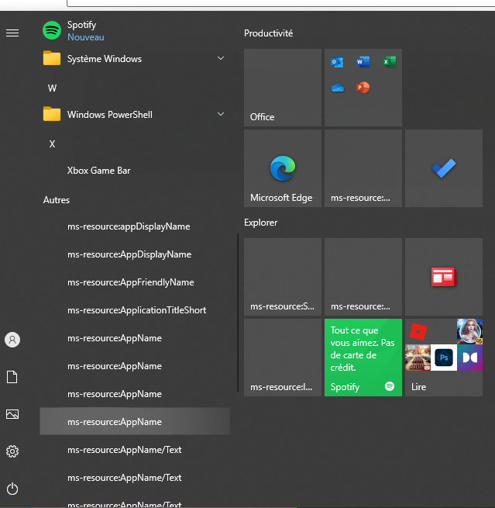Open the Office tile

283,88
